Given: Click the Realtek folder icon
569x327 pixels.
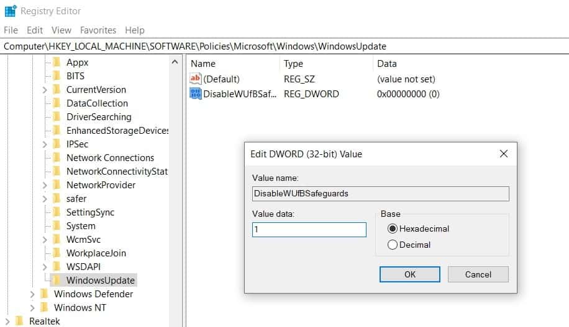Looking at the screenshot, I should (x=19, y=321).
